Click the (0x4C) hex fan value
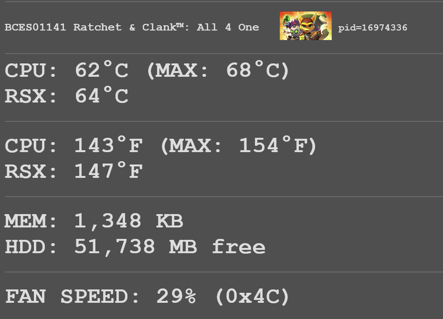Image resolution: width=443 pixels, height=319 pixels. pyautogui.click(x=253, y=297)
